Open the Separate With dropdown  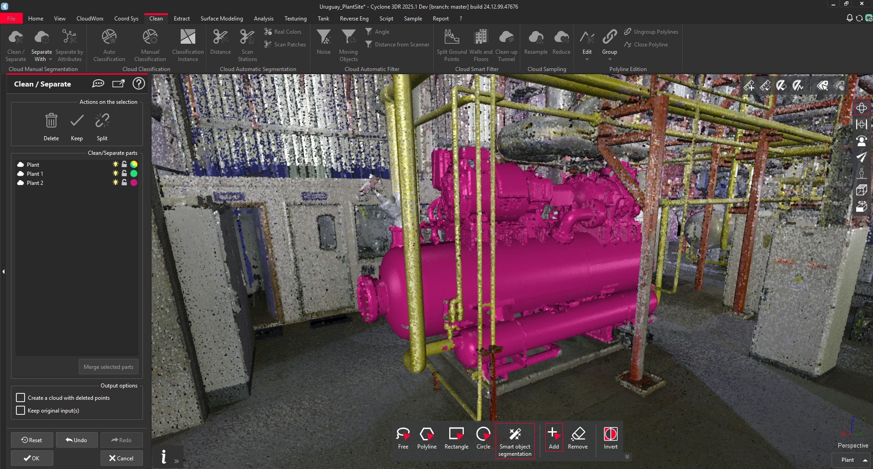tap(50, 59)
